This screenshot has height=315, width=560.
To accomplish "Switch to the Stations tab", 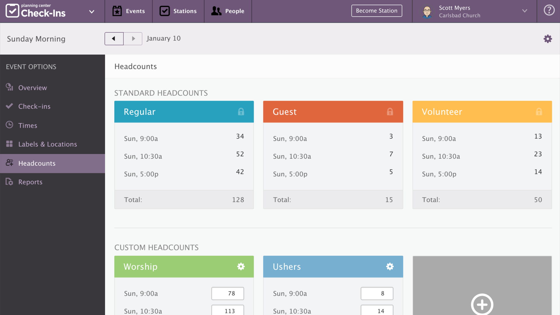I will coord(178,11).
